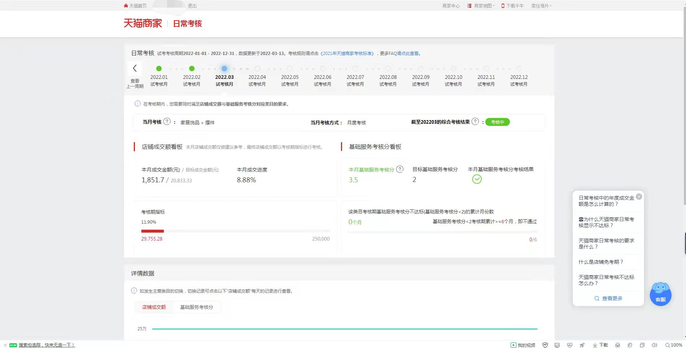The image size is (686, 348).
Task: Switch to 店铺成交额 tab
Action: point(154,307)
